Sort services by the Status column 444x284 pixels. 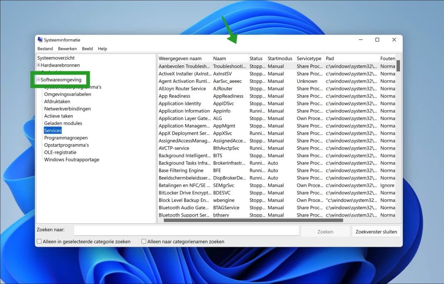click(x=257, y=58)
